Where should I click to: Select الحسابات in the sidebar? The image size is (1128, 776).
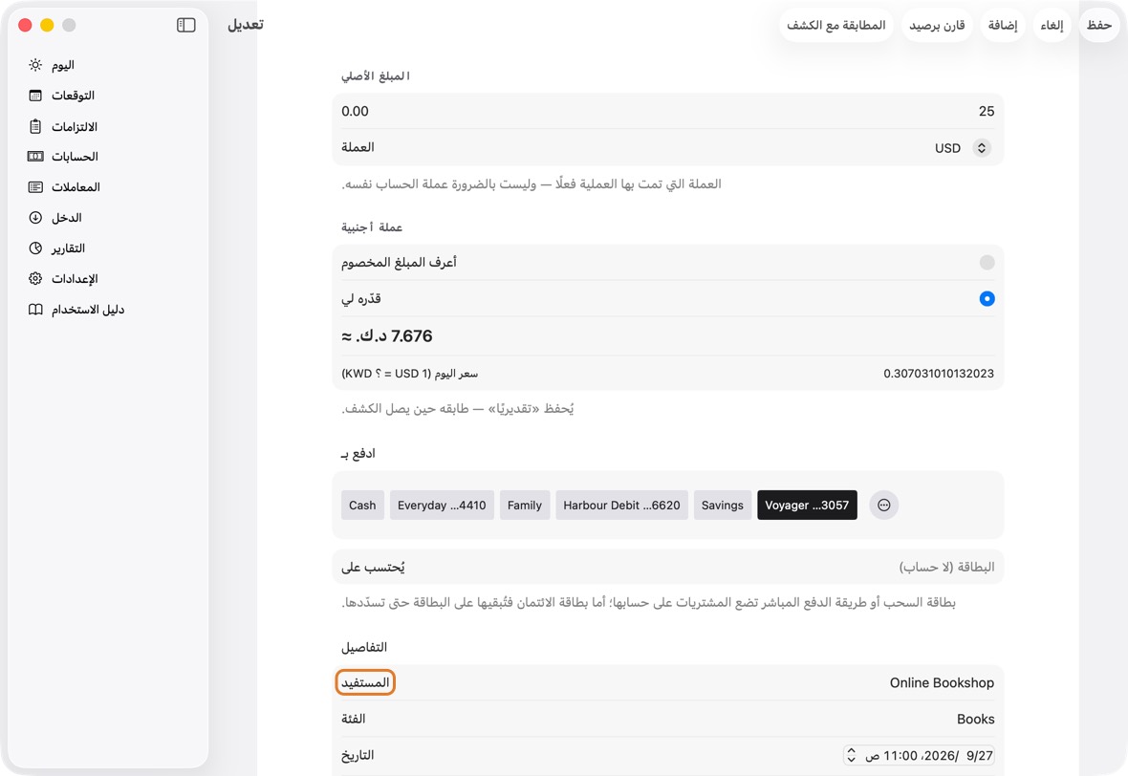(108, 156)
